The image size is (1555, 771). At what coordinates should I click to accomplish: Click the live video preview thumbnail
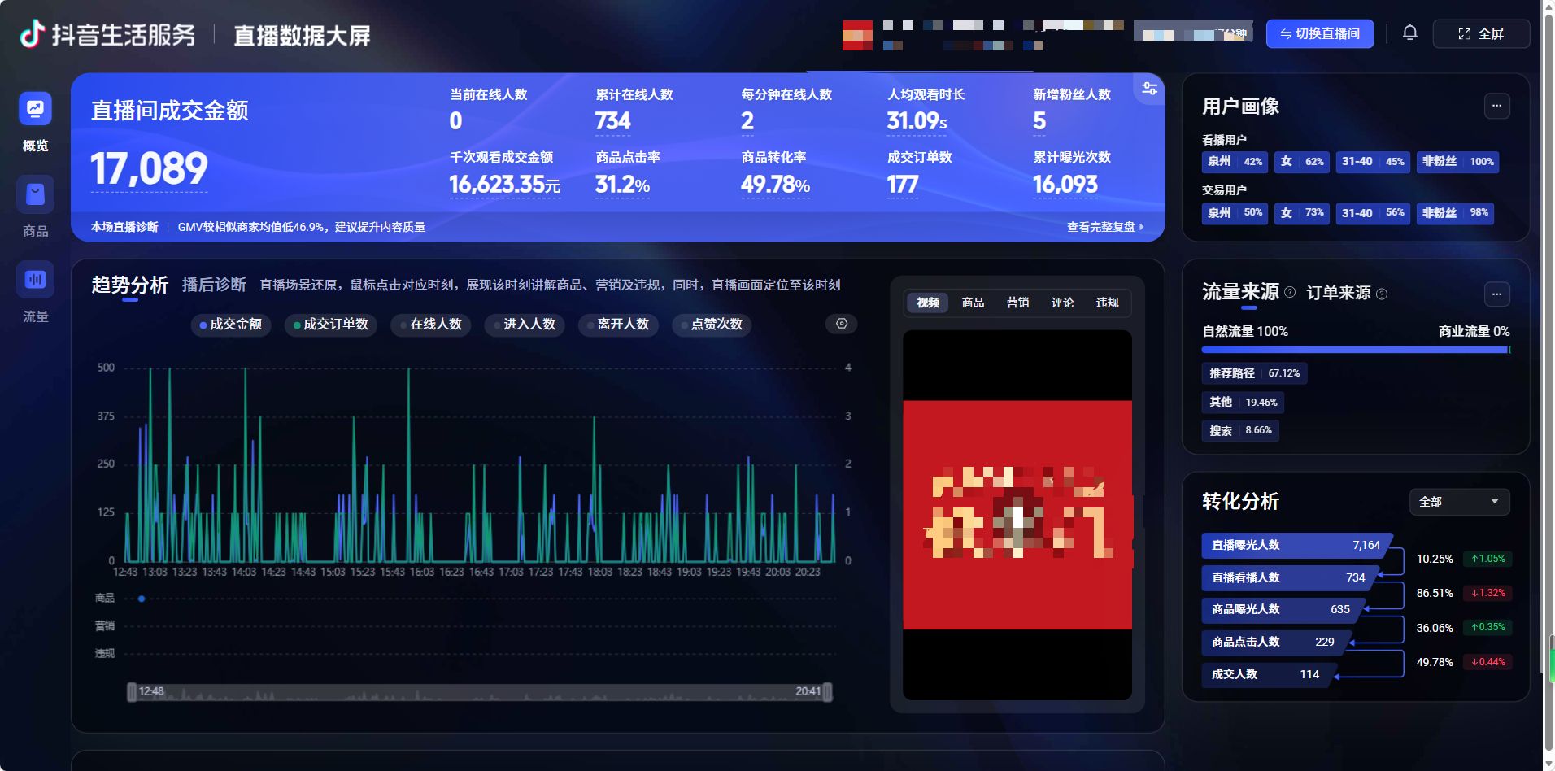point(1017,515)
